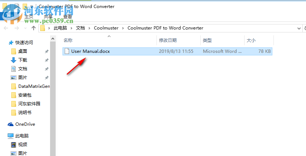Image resolution: width=306 pixels, height=156 pixels.
Task: Select 快速访问 in navigation pane
Action: [24, 42]
